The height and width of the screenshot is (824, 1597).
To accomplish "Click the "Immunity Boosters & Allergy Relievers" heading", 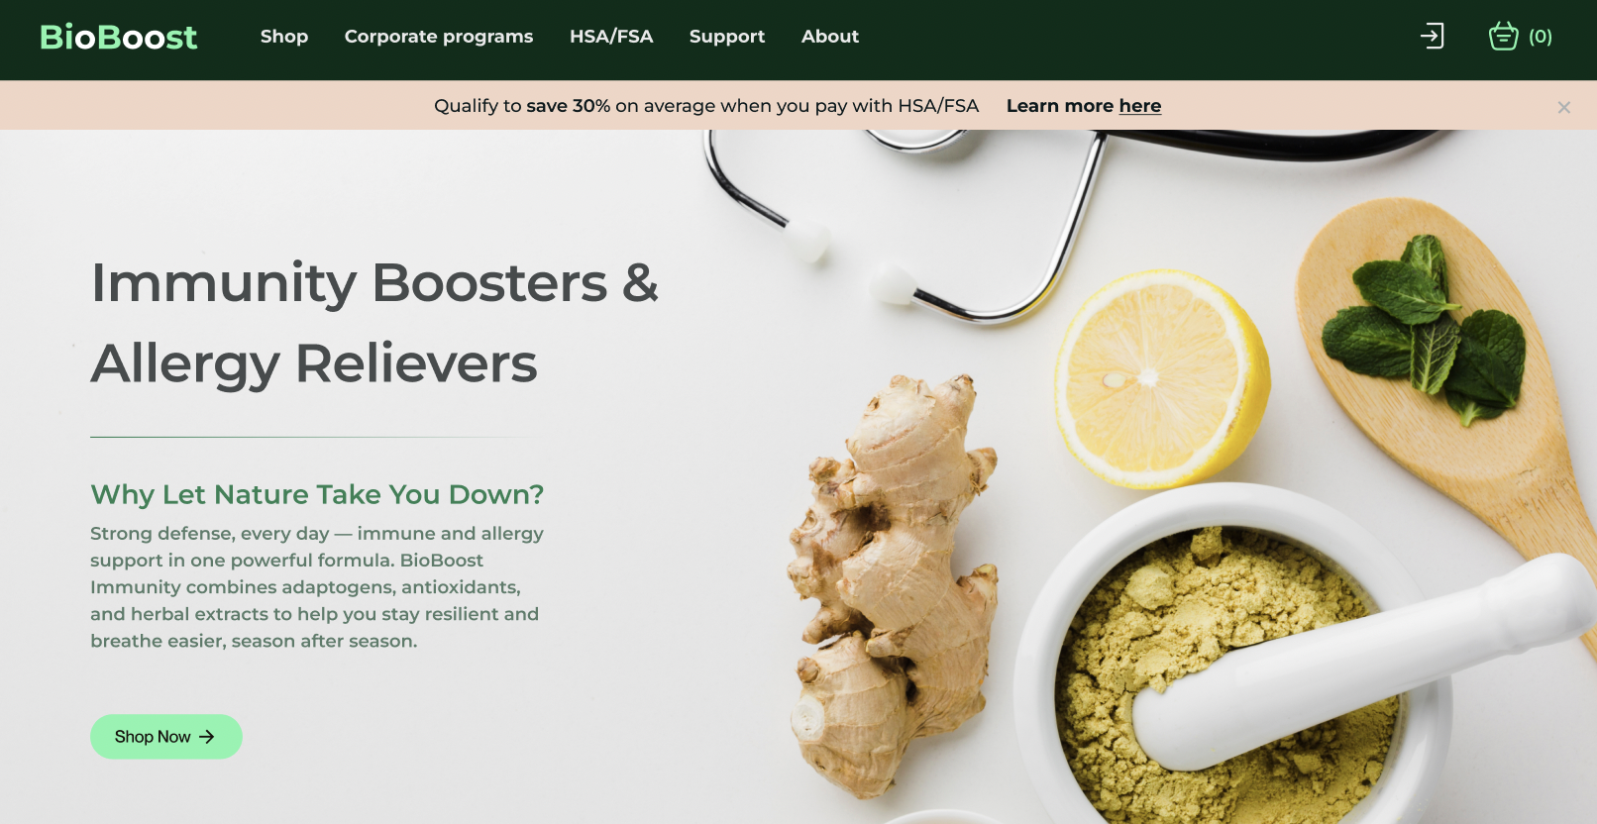I will click(x=374, y=323).
